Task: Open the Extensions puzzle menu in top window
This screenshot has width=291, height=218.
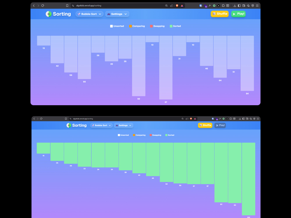Action: (223, 6)
